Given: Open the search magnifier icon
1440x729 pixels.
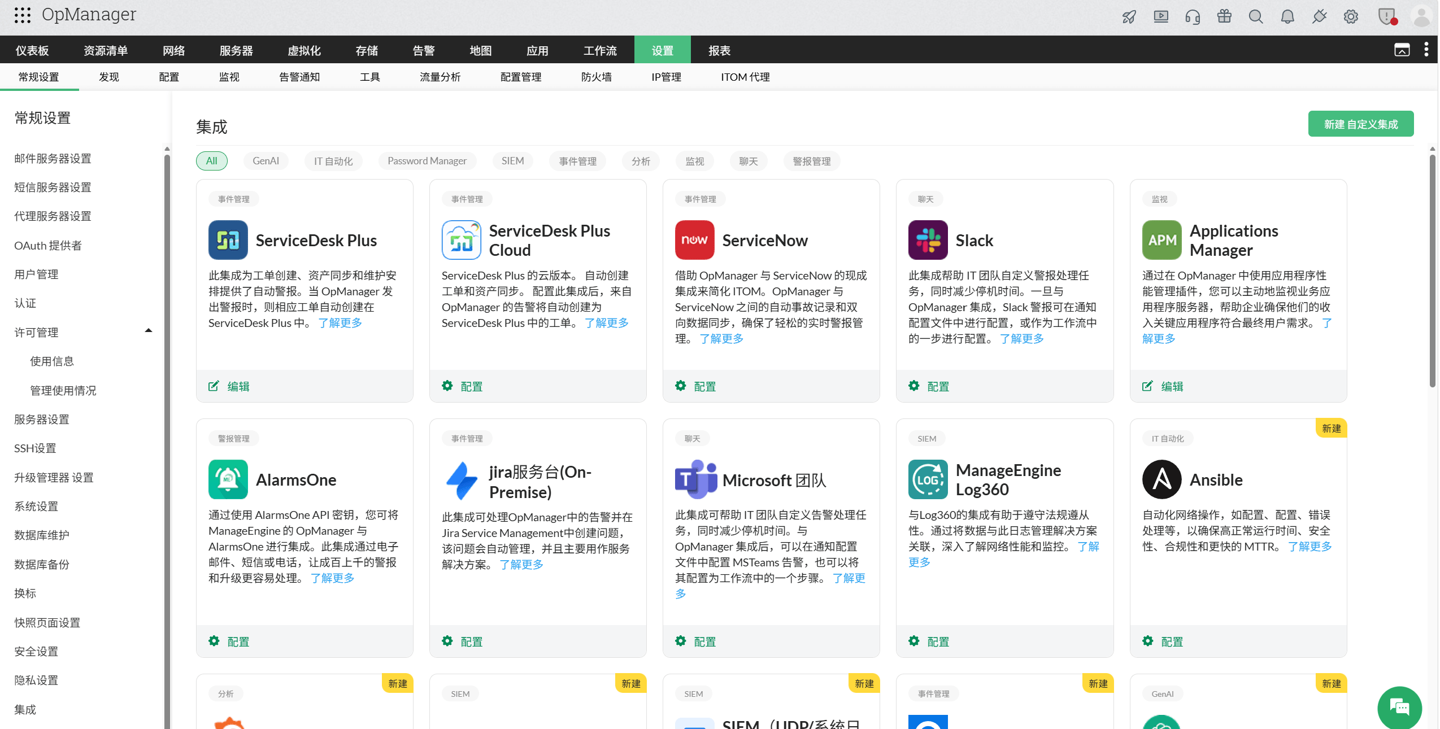Looking at the screenshot, I should [1256, 17].
